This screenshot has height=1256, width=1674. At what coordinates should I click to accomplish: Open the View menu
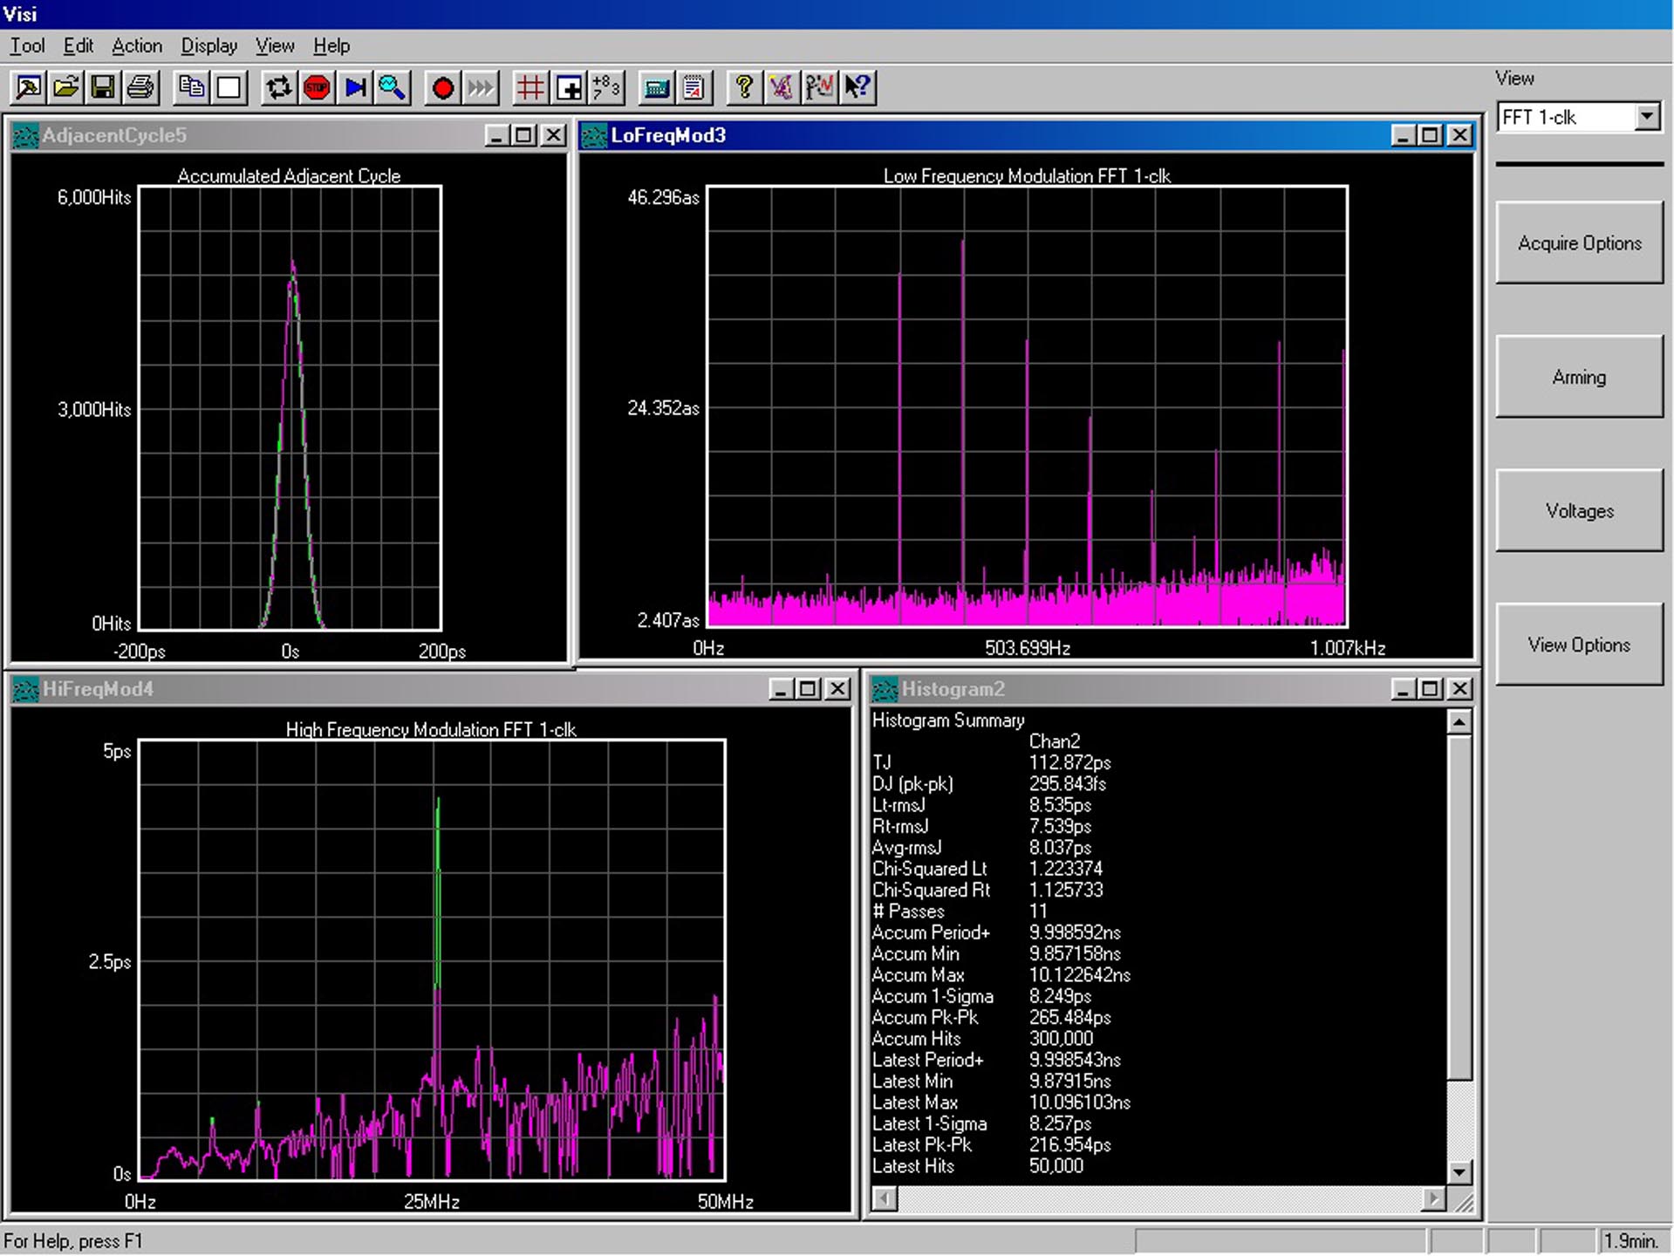click(x=275, y=45)
